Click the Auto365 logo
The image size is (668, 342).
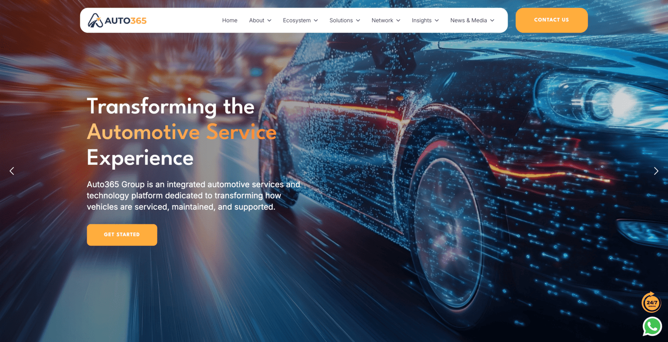click(117, 20)
